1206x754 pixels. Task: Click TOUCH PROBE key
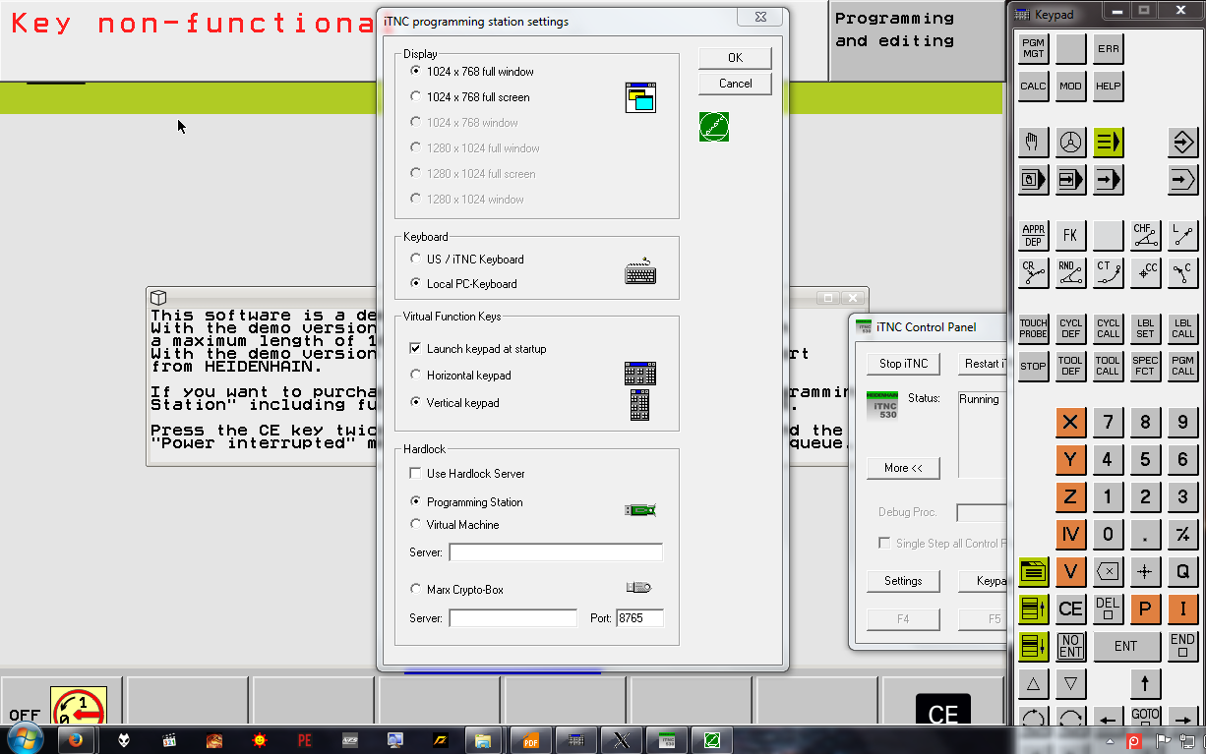1033,329
